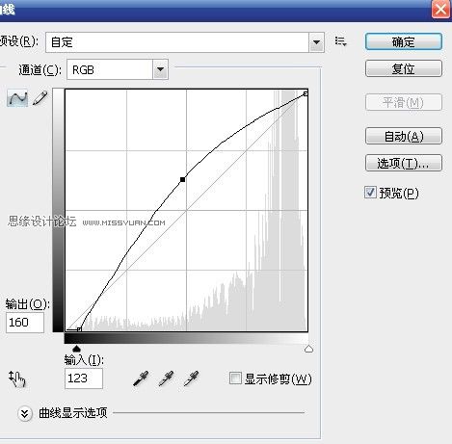Viewport: 452px width, 444px height.
Task: Click the 自动(A) auto button
Action: click(x=404, y=136)
